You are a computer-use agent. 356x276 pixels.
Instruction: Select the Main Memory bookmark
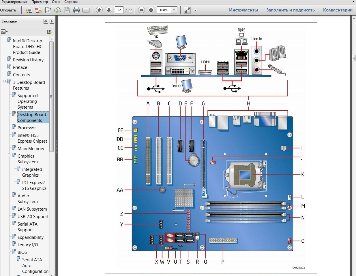pyautogui.click(x=31, y=149)
